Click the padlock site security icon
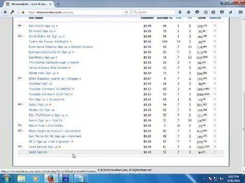The height and width of the screenshot is (183, 245). [23, 12]
